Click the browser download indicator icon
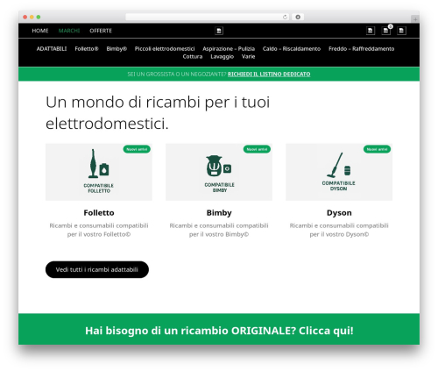438x371 pixels. [298, 17]
